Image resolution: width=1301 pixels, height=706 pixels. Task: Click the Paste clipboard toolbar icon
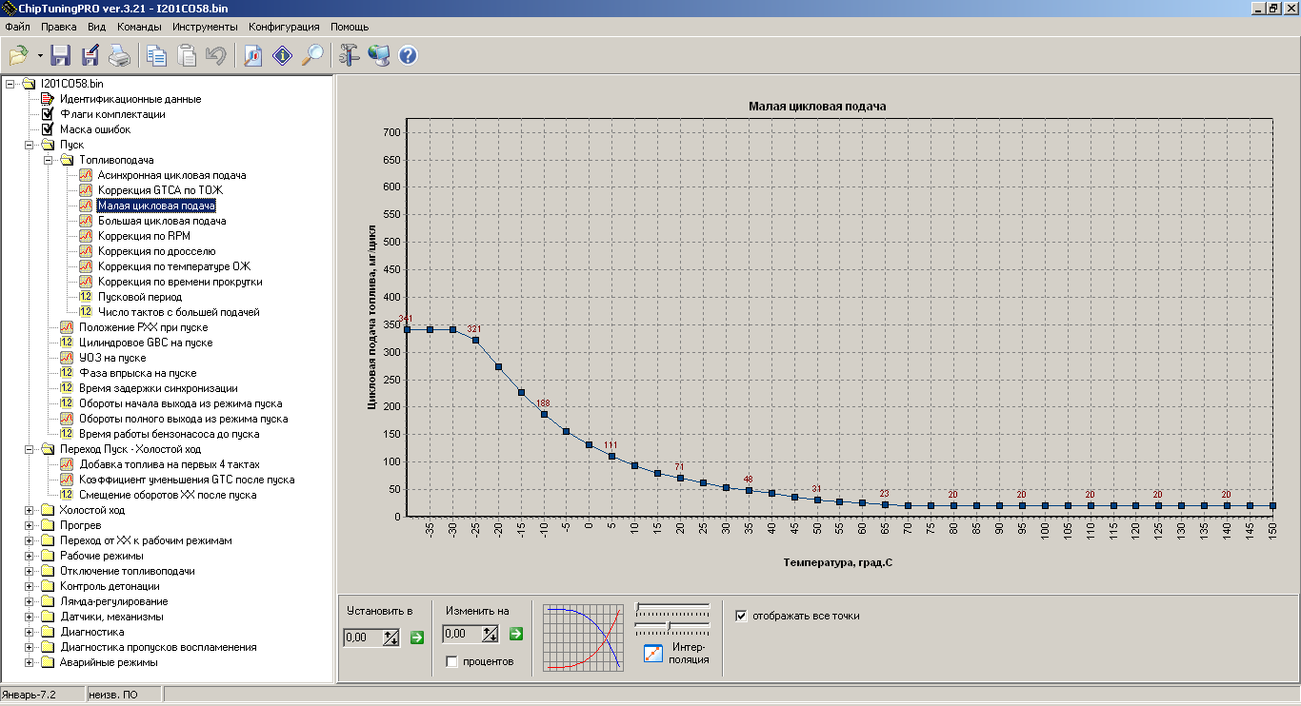pos(186,55)
